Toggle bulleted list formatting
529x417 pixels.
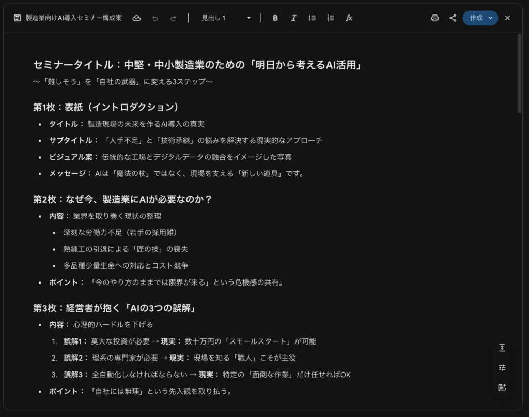coord(312,18)
